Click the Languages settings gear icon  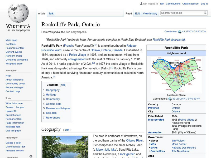tap(31, 156)
